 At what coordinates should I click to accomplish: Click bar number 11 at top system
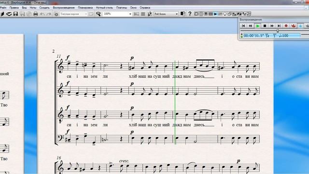point(59,56)
